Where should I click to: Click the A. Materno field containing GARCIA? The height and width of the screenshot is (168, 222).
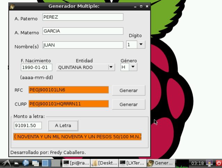tap(83, 31)
